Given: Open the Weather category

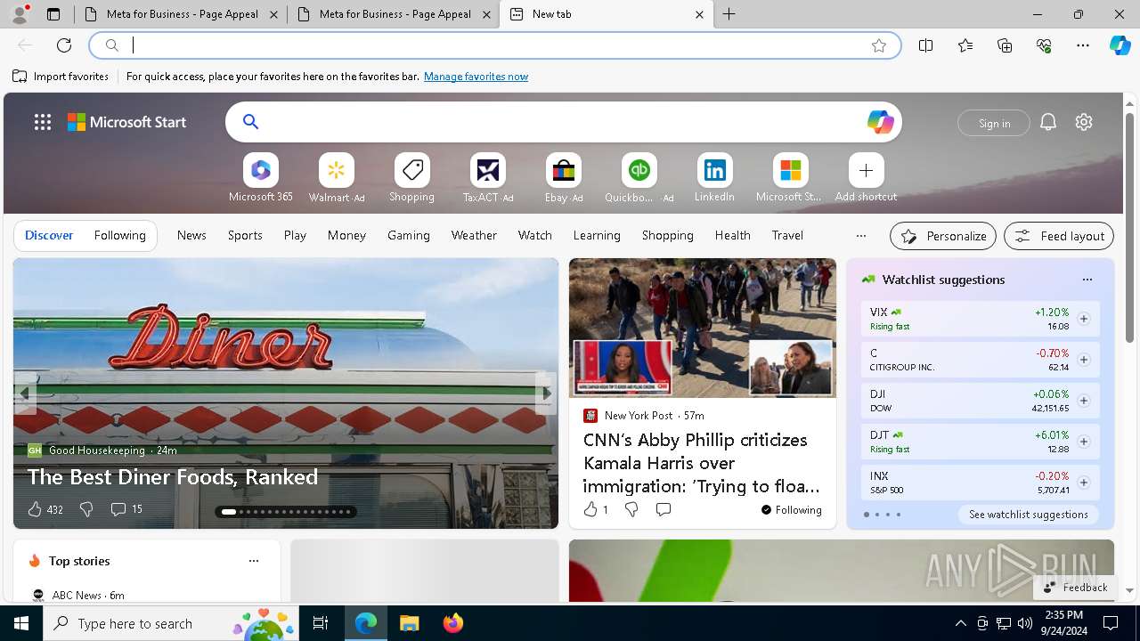Looking at the screenshot, I should pyautogui.click(x=474, y=235).
